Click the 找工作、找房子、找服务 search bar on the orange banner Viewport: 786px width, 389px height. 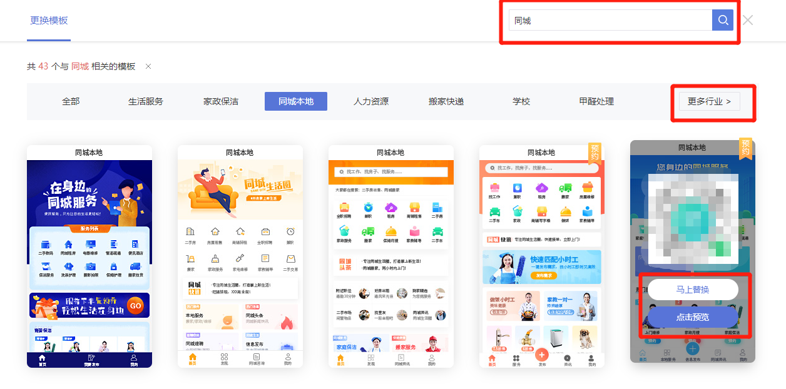391,172
